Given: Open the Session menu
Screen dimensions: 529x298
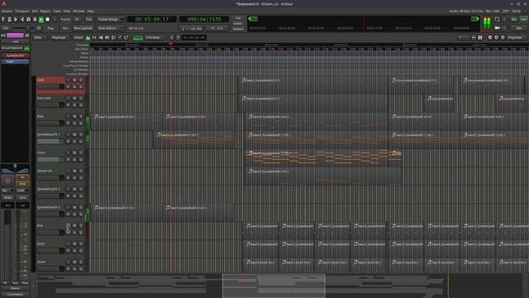Looking at the screenshot, I should pyautogui.click(x=7, y=11).
